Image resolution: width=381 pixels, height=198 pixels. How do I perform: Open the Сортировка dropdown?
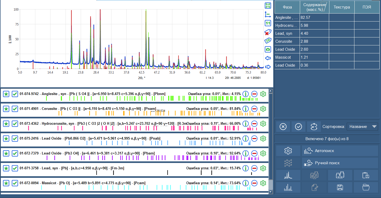362,127
